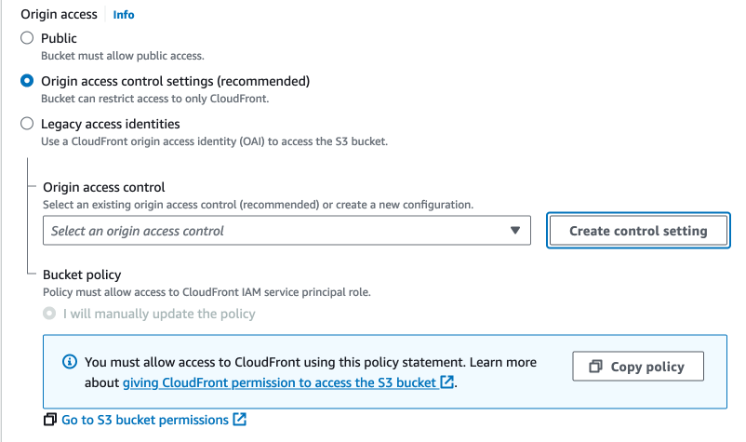Click the copy icon inside Copy policy

point(596,367)
